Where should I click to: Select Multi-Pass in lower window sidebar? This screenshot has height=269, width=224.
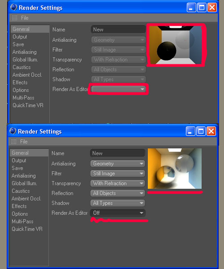click(22, 221)
